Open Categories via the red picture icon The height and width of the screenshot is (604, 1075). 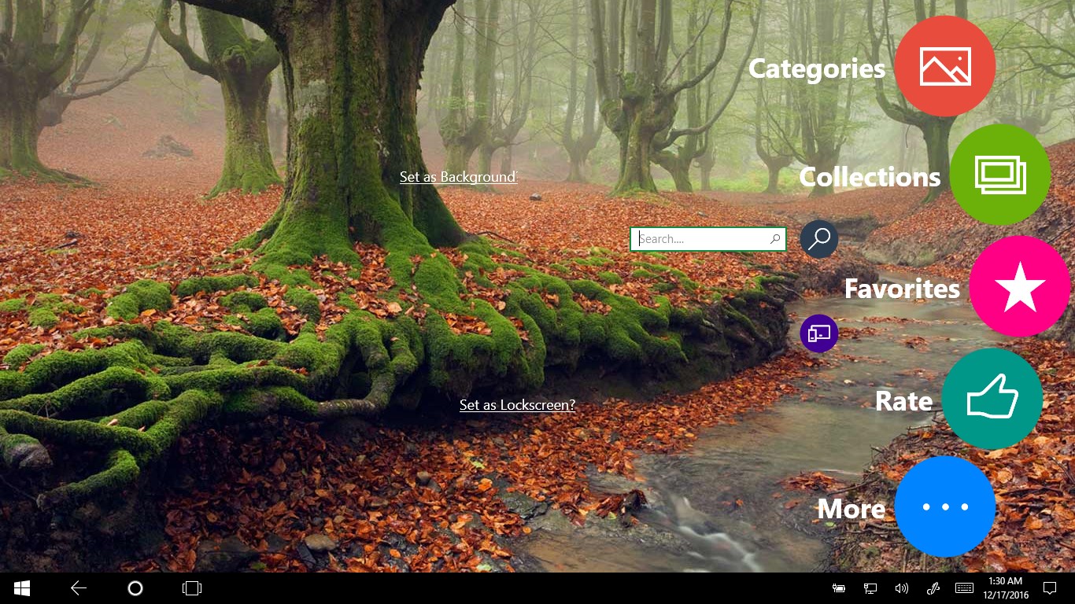(944, 66)
